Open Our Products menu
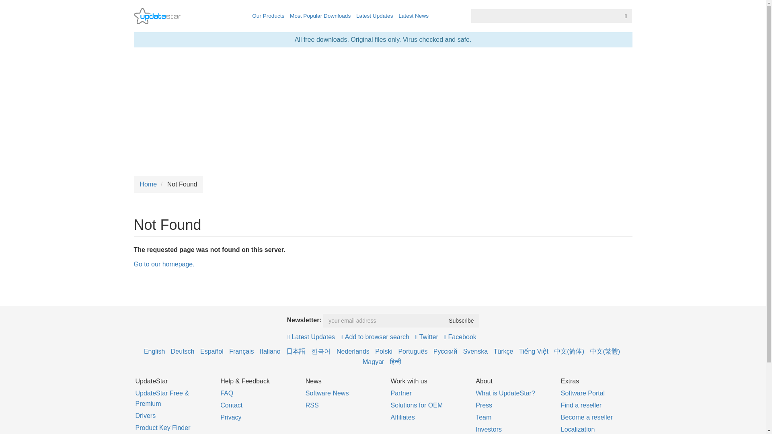The image size is (772, 434). pyautogui.click(x=268, y=16)
